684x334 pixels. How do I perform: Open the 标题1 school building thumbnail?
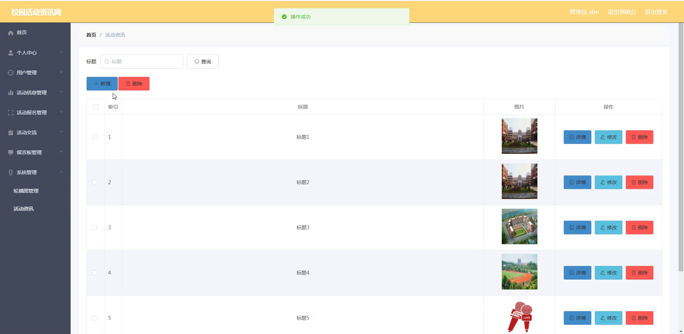point(520,136)
